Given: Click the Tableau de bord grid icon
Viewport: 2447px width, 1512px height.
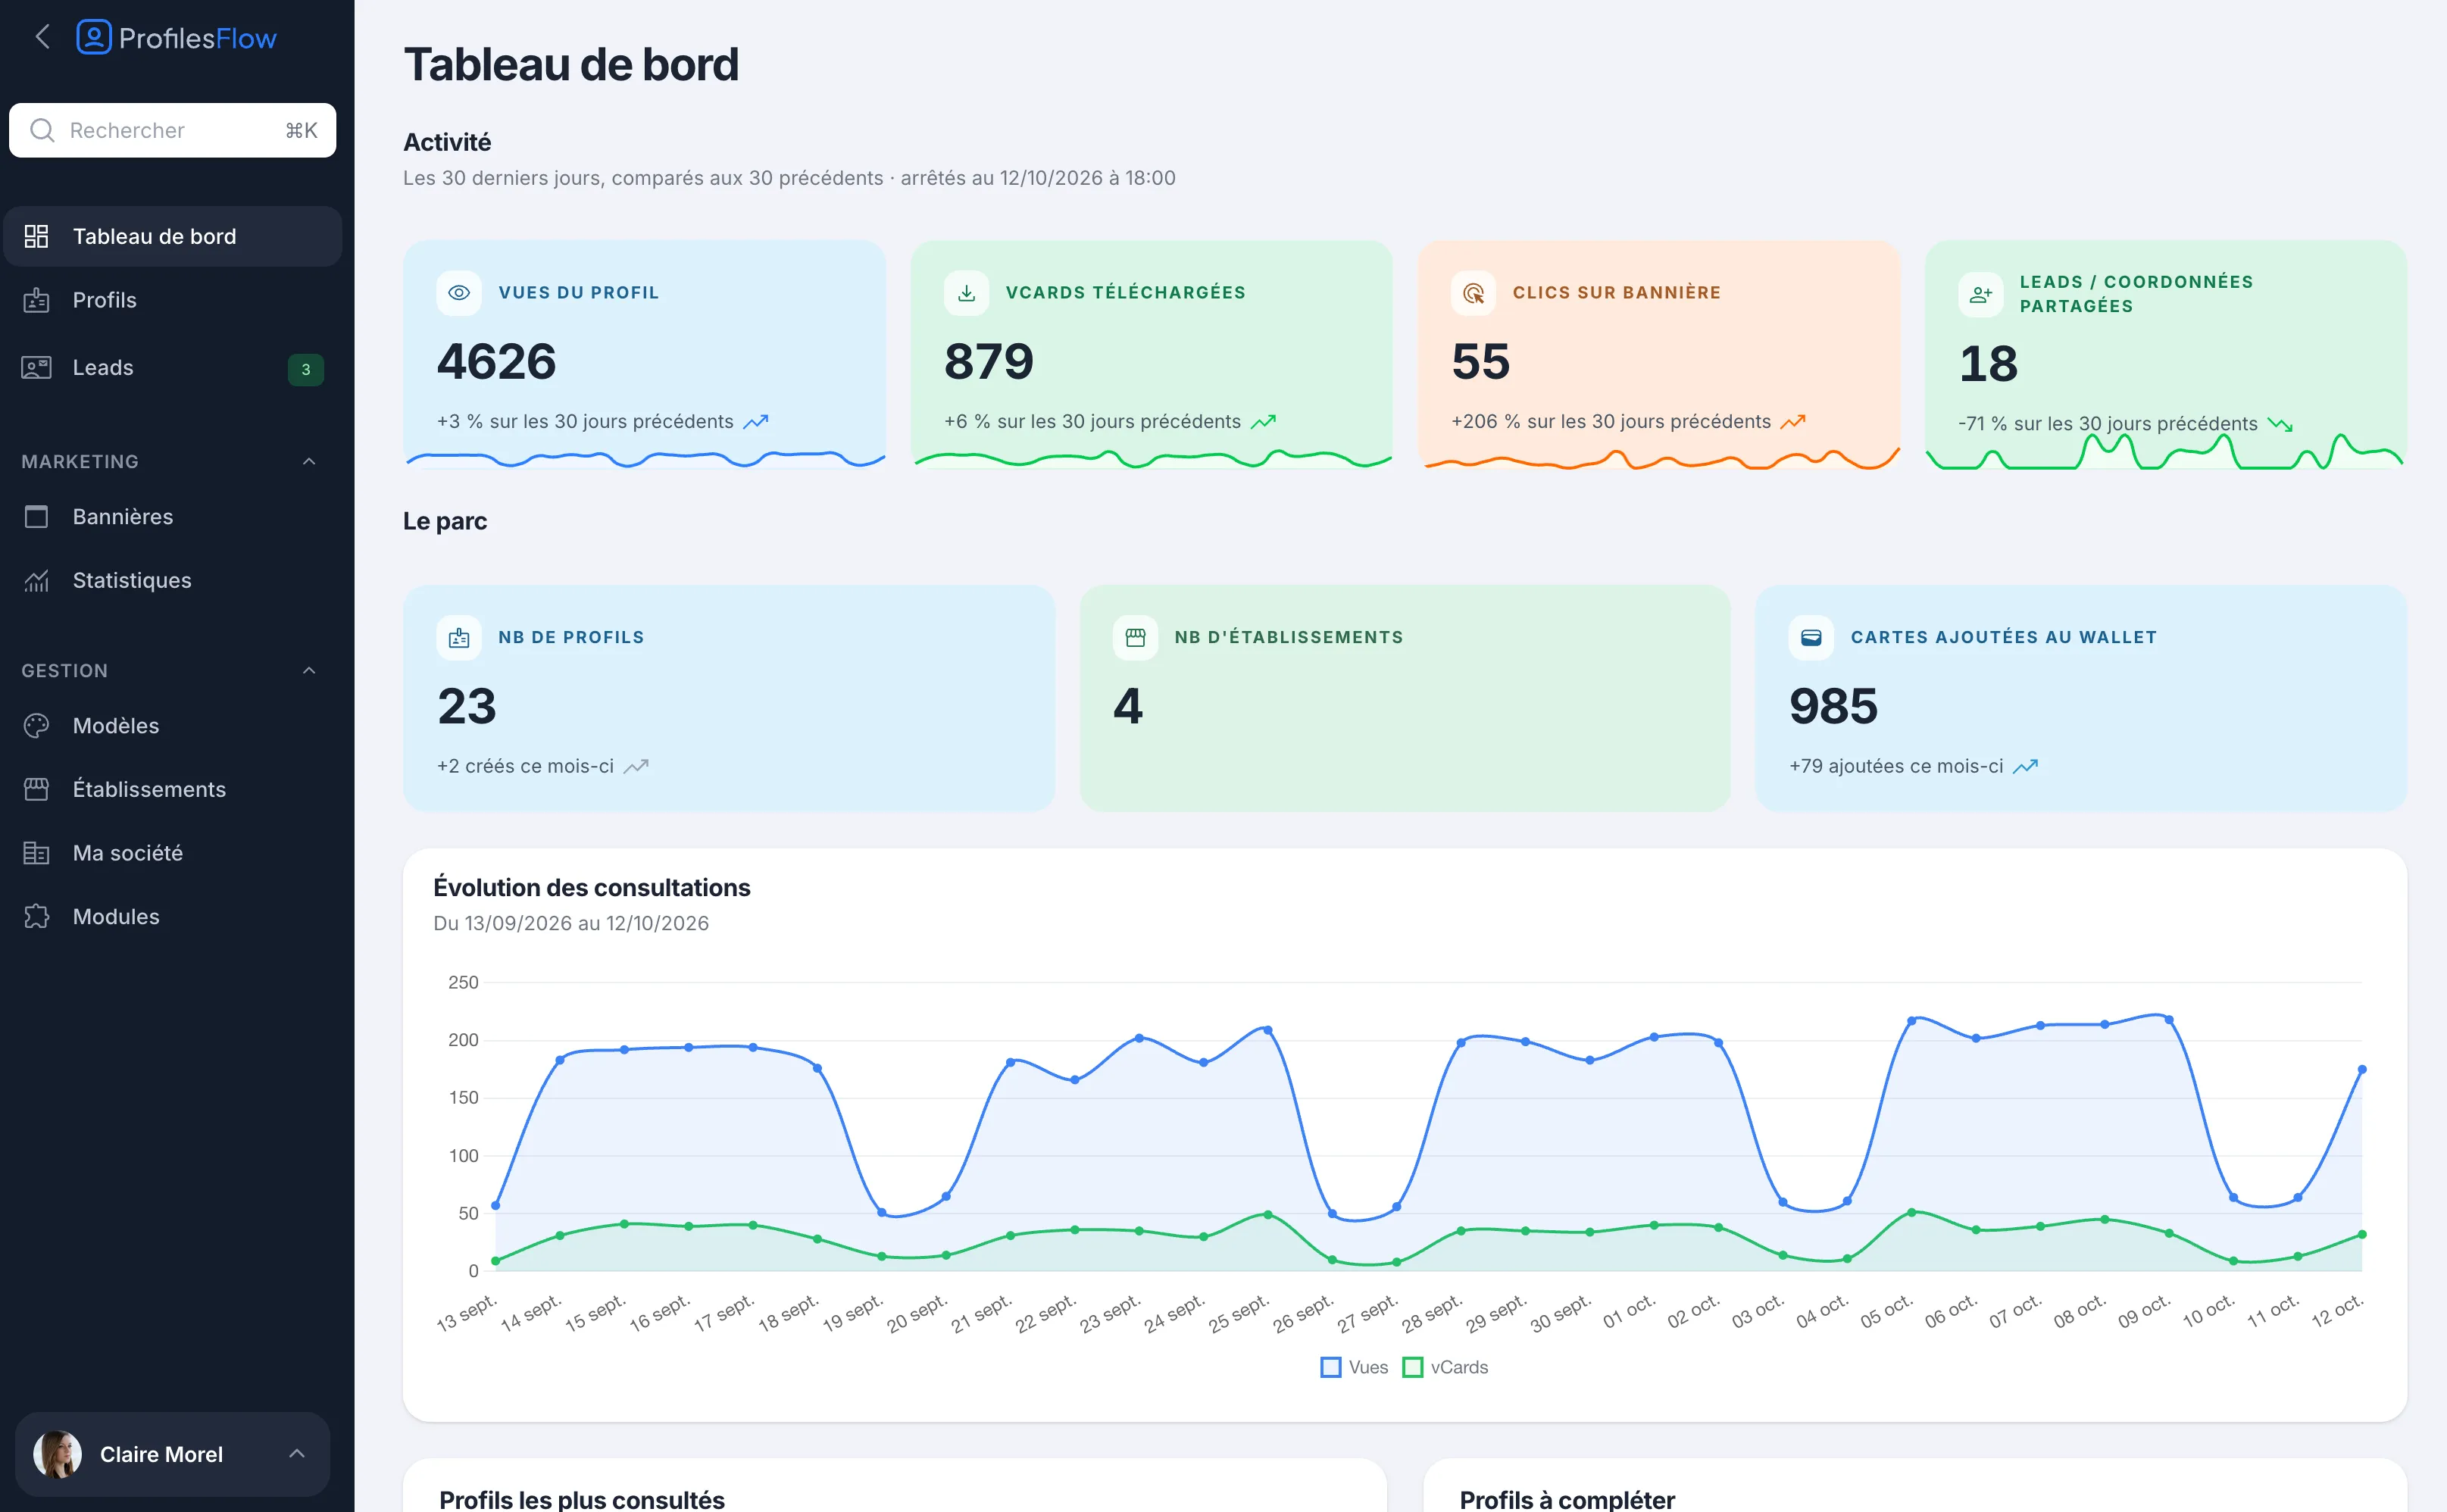Looking at the screenshot, I should (36, 236).
